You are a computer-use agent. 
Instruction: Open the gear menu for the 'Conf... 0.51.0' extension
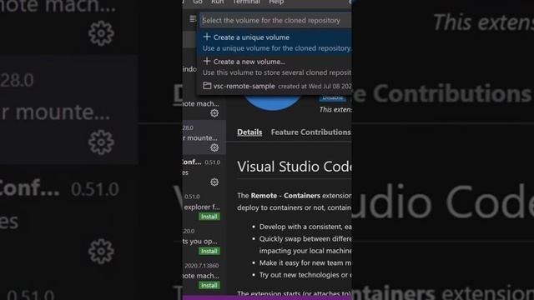coord(214,182)
